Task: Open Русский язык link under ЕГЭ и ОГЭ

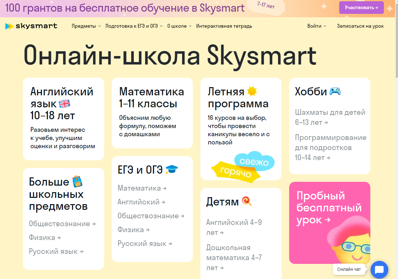Action: (145, 244)
